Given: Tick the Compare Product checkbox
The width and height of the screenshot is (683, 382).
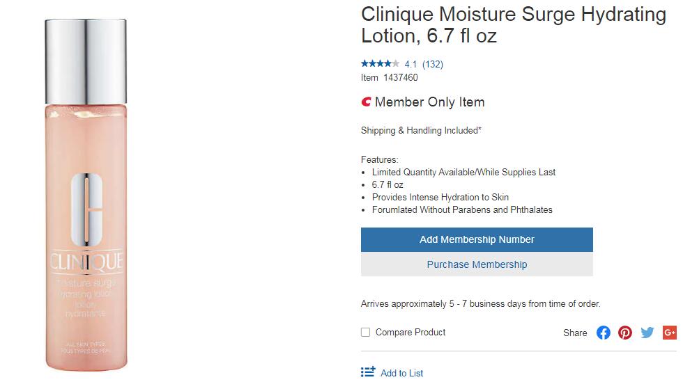Looking at the screenshot, I should [x=365, y=333].
